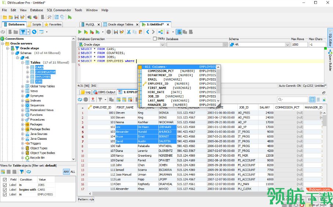Toggle the filter funnel in Databases toolbar
The image size is (333, 207).
(23, 32)
